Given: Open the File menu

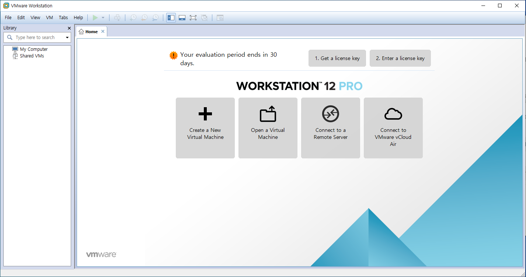Looking at the screenshot, I should pos(8,17).
